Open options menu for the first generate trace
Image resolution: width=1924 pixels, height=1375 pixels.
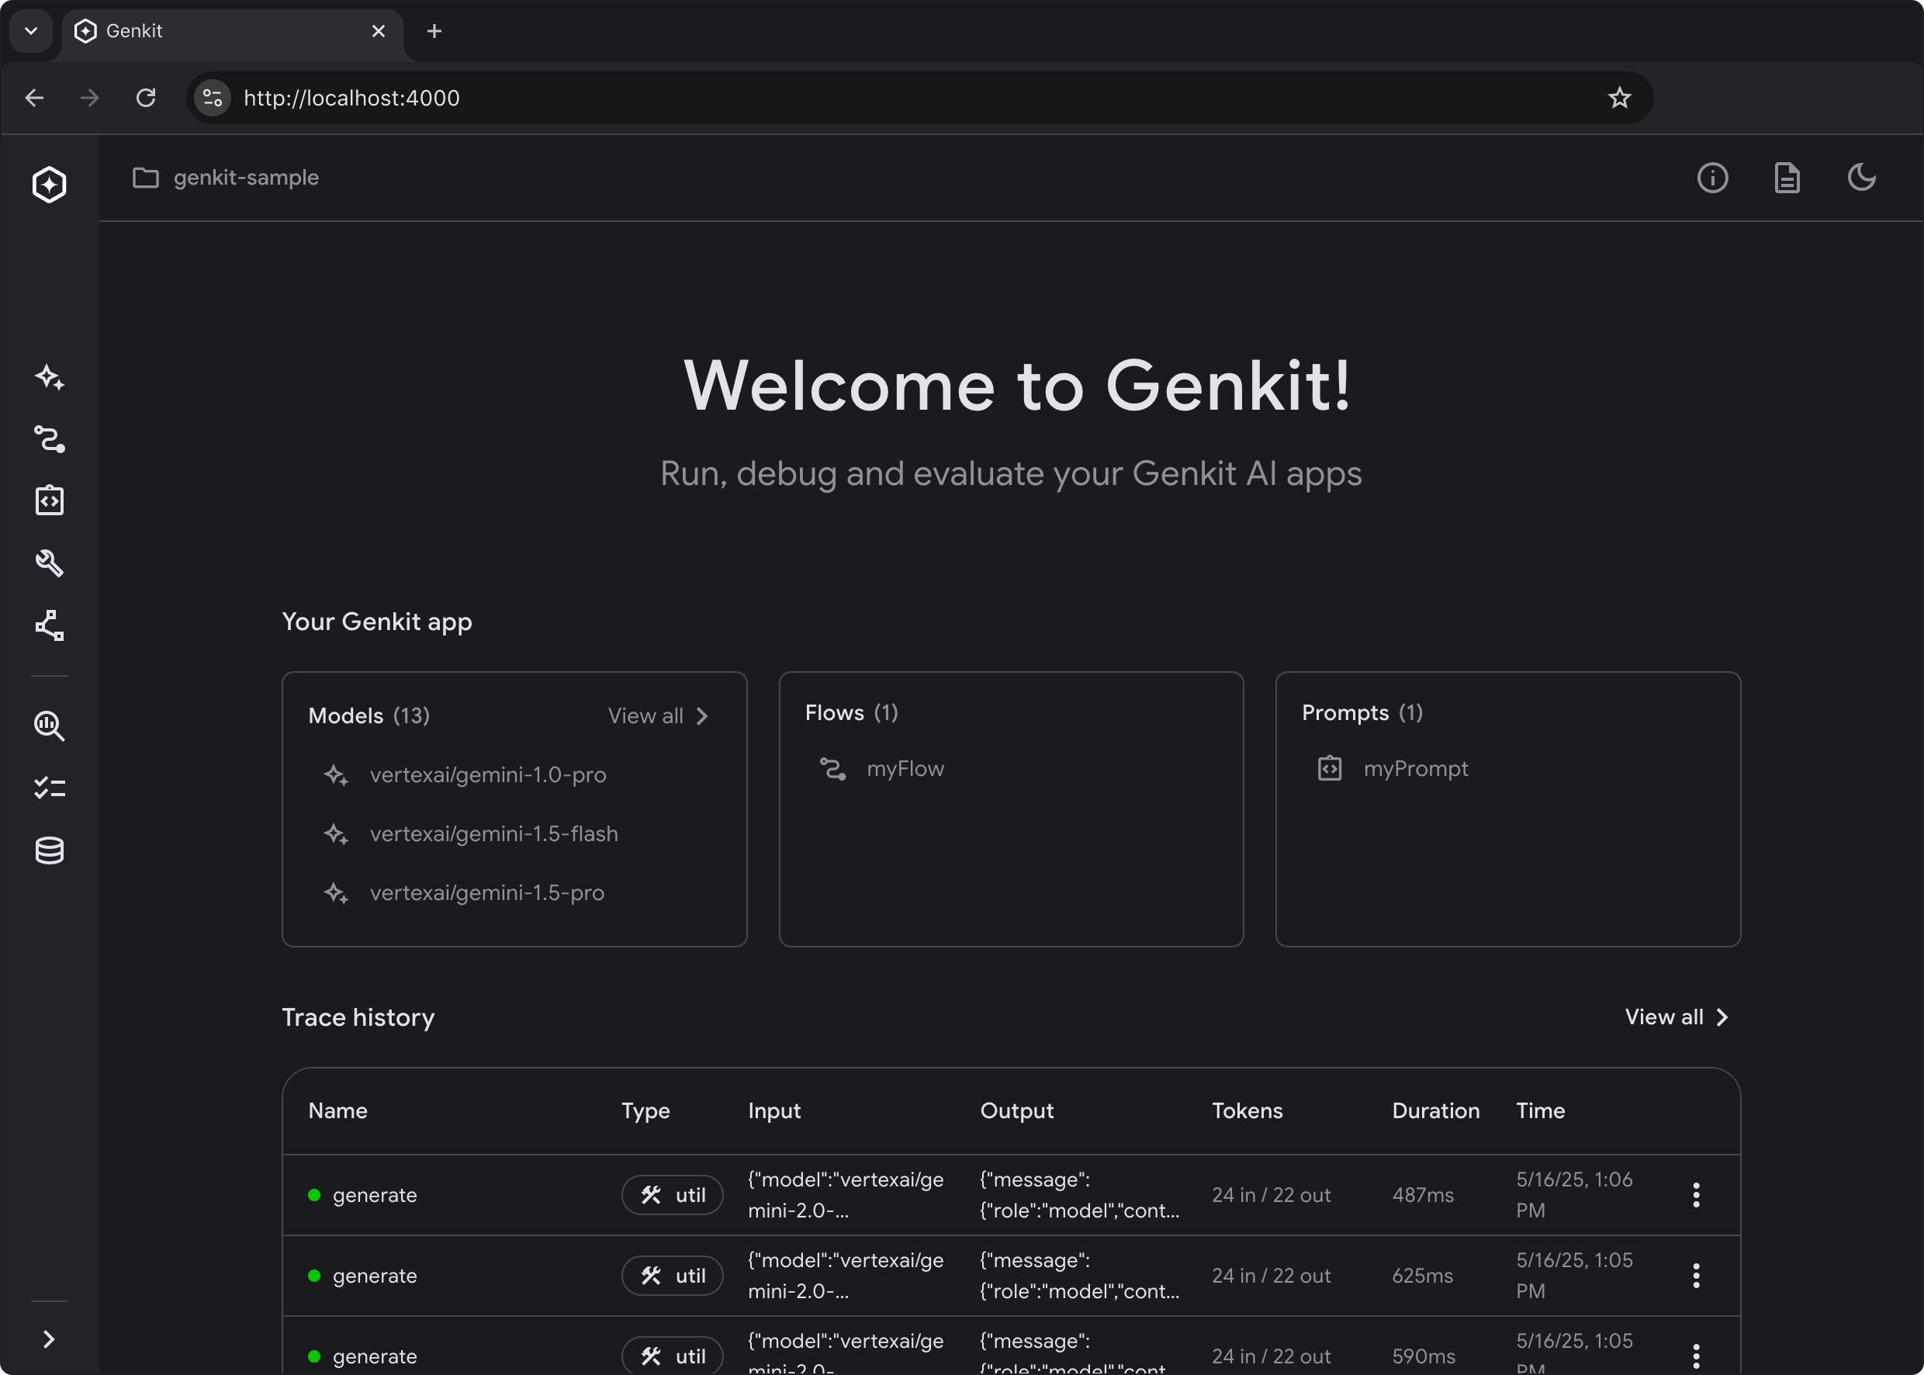point(1697,1195)
